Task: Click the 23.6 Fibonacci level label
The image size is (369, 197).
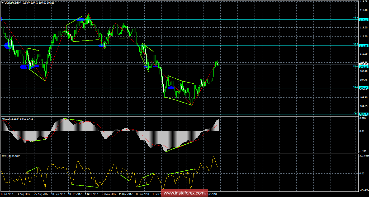Action: point(356,18)
